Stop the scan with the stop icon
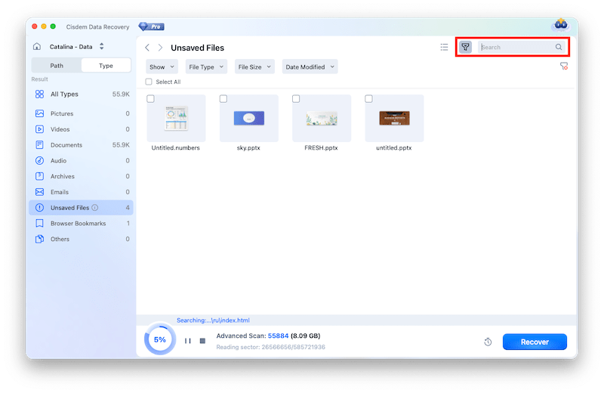The image size is (604, 393). point(202,341)
